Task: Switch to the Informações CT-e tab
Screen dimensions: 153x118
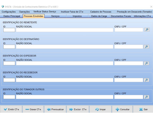Action: coord(142,16)
